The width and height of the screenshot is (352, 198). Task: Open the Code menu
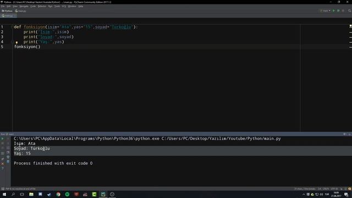pyautogui.click(x=33, y=6)
